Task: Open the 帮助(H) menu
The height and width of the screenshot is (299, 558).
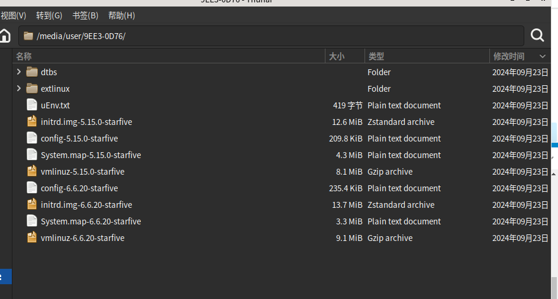Action: pyautogui.click(x=122, y=15)
